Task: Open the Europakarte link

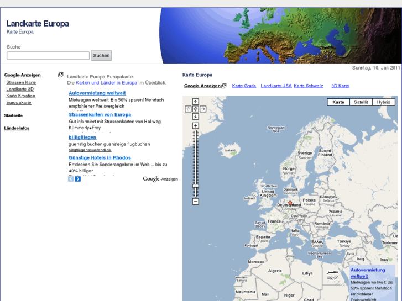Action: tap(19, 103)
